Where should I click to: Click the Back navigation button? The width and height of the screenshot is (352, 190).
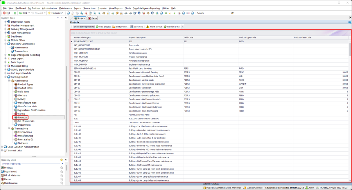(23, 13)
